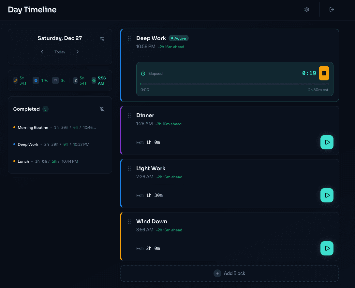Click the sigma total time icon
The width and height of the screenshot is (355, 288).
pos(76,80)
